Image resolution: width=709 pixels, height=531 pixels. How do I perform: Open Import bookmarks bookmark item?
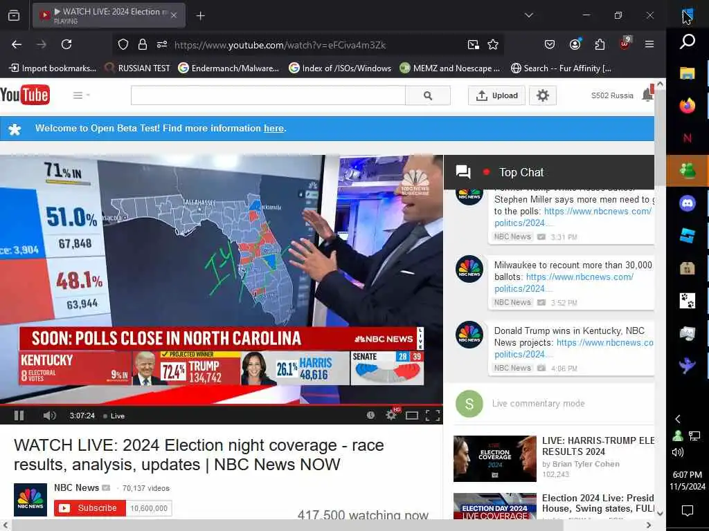click(x=53, y=68)
